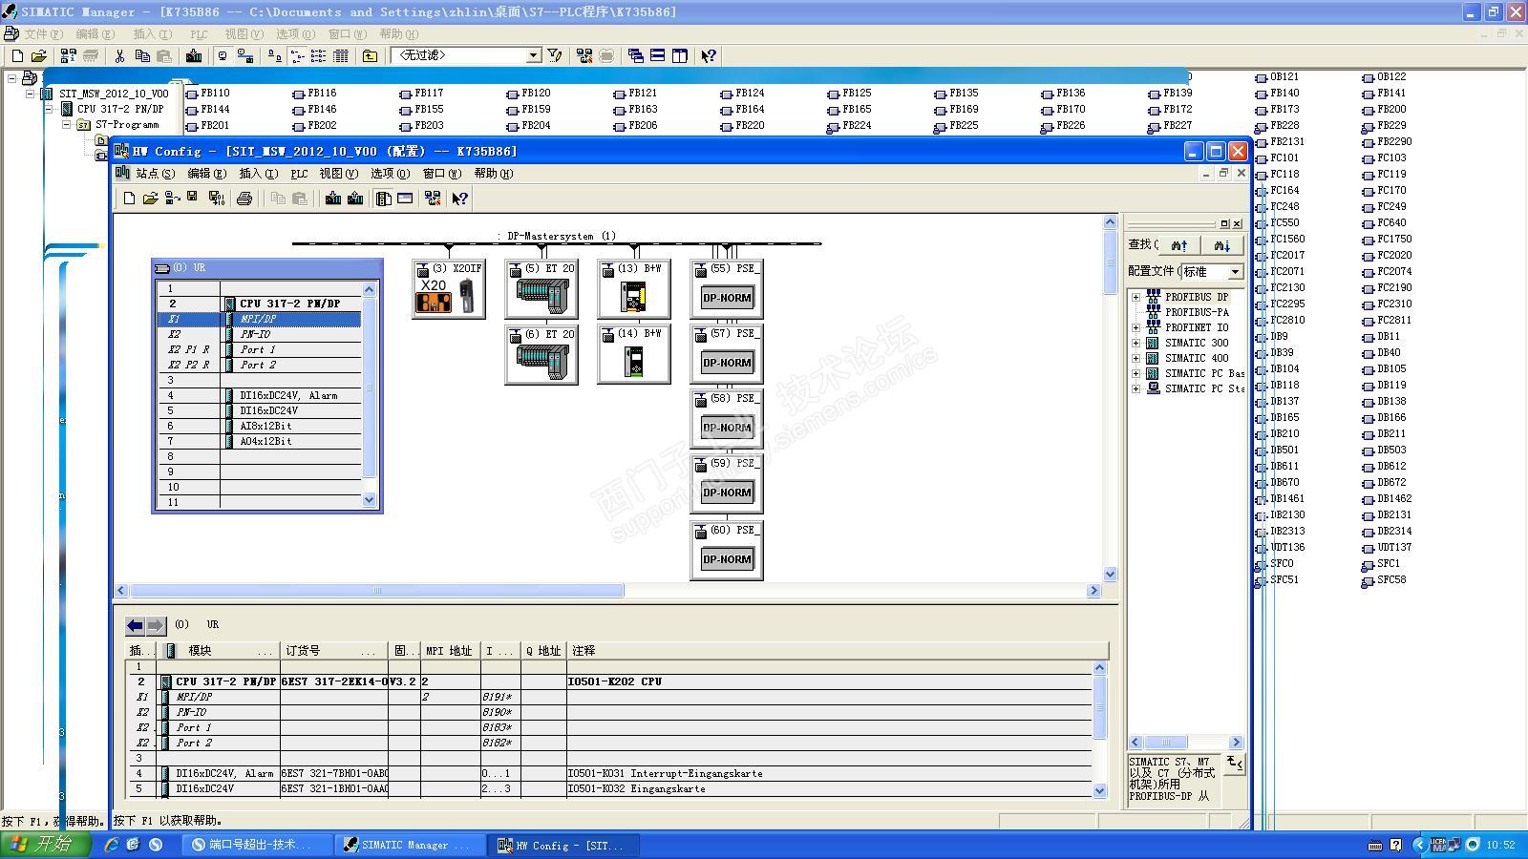1528x859 pixels.
Task: Print the hardware configuration
Action: coord(244,199)
